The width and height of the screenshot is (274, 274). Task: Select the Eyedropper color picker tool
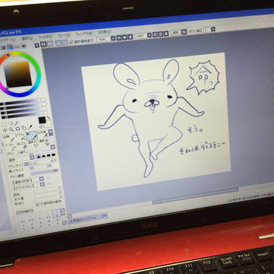pyautogui.click(x=30, y=127)
